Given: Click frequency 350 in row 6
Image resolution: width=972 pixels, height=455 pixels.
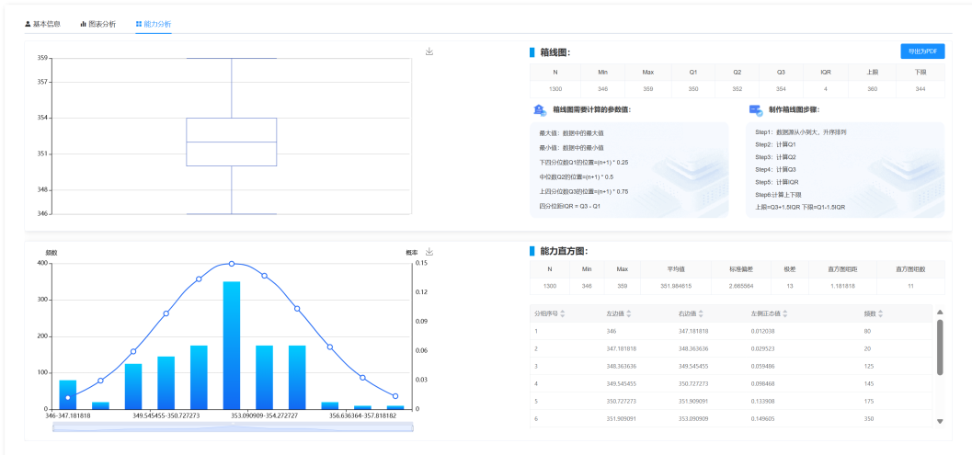Looking at the screenshot, I should coord(868,419).
